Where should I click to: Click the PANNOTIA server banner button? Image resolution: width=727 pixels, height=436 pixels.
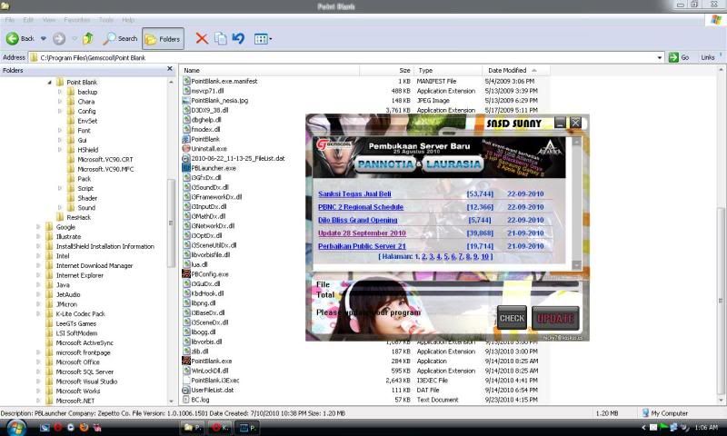click(385, 164)
